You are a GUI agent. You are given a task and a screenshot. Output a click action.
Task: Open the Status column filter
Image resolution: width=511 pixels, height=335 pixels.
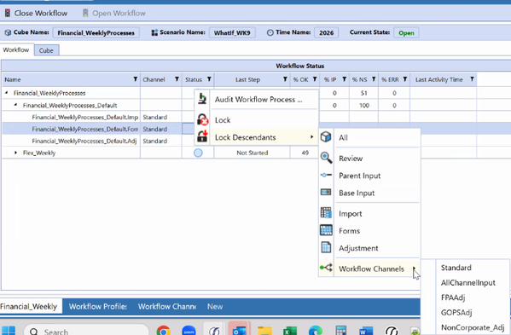pyautogui.click(x=209, y=79)
